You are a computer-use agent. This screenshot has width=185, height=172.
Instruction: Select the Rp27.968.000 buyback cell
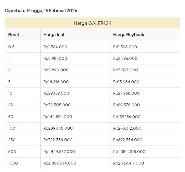(x=126, y=93)
